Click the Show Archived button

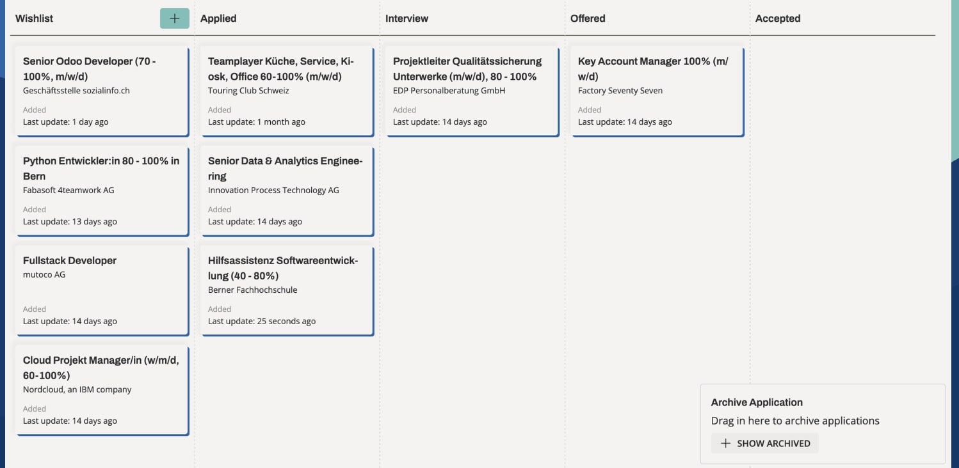[764, 443]
